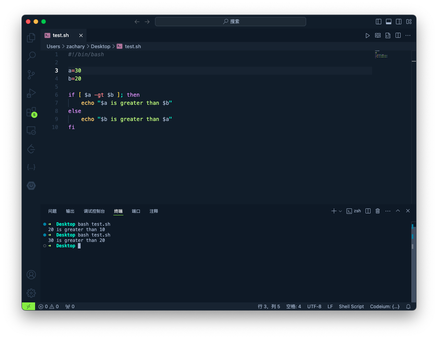Open the Search view in activity bar

31,56
